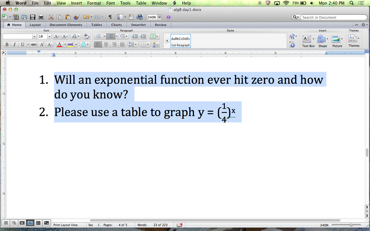The width and height of the screenshot is (370, 231).
Task: Apply text highlight color to selection
Action: click(70, 44)
